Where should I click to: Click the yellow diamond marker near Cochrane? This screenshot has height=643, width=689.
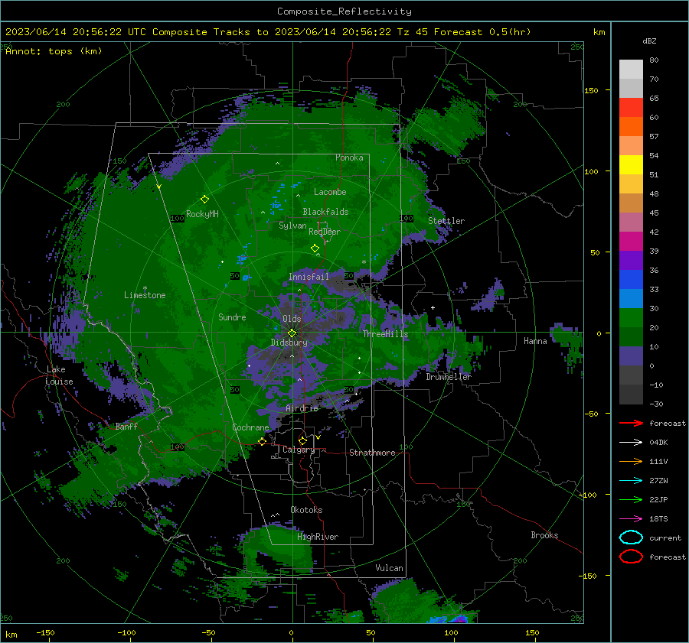point(262,441)
